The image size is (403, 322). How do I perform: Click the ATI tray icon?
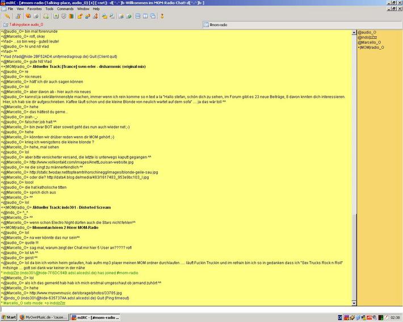point(370,317)
